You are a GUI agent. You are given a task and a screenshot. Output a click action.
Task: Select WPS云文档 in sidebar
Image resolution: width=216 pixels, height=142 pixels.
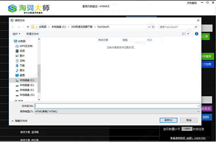24,46
